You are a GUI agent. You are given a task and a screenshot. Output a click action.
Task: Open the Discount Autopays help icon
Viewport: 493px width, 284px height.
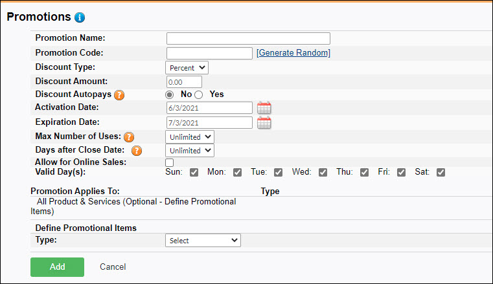[119, 94]
